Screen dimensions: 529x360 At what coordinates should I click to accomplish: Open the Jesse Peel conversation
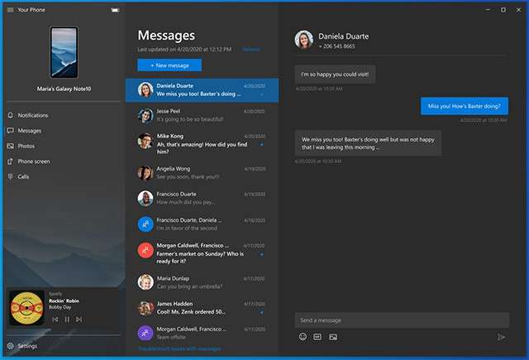click(x=202, y=115)
